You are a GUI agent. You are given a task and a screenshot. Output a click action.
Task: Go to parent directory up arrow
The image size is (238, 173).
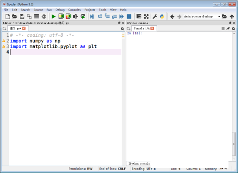click(x=232, y=16)
